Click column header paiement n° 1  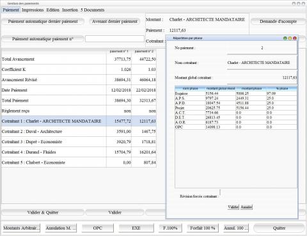[119, 51]
